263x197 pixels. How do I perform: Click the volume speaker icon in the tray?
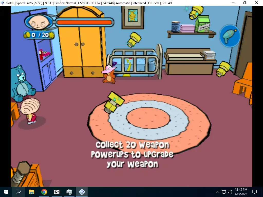coord(230,192)
